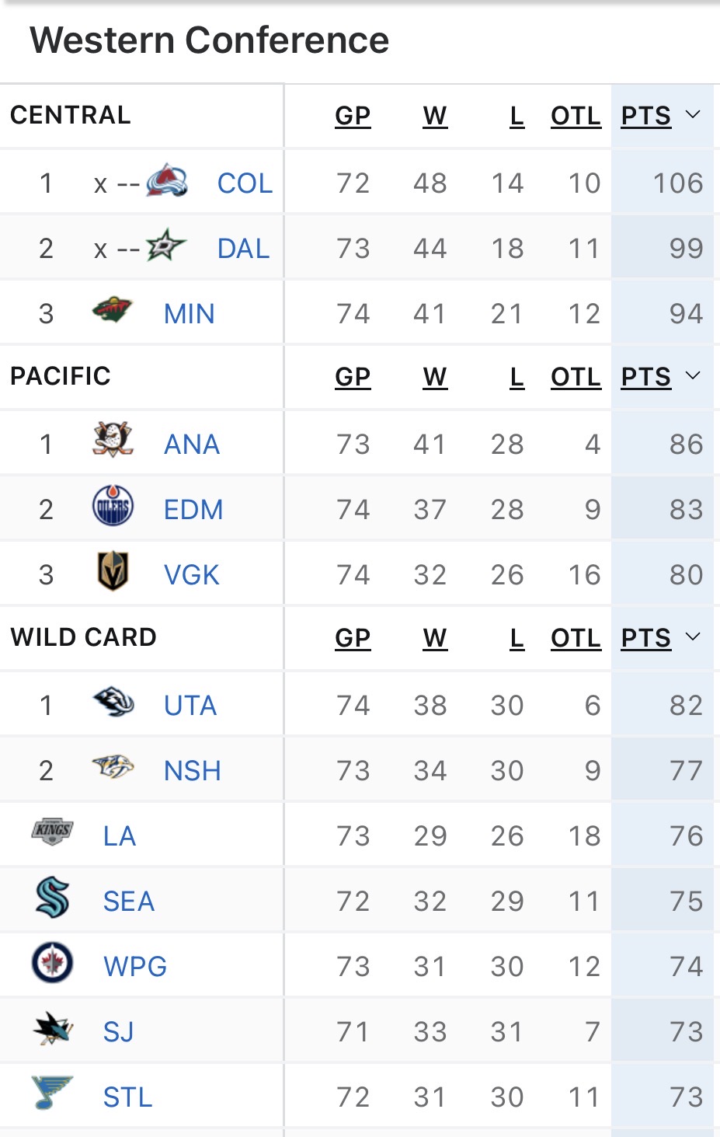This screenshot has width=720, height=1137.
Task: Click the Edmonton Oilers logo
Action: [113, 507]
